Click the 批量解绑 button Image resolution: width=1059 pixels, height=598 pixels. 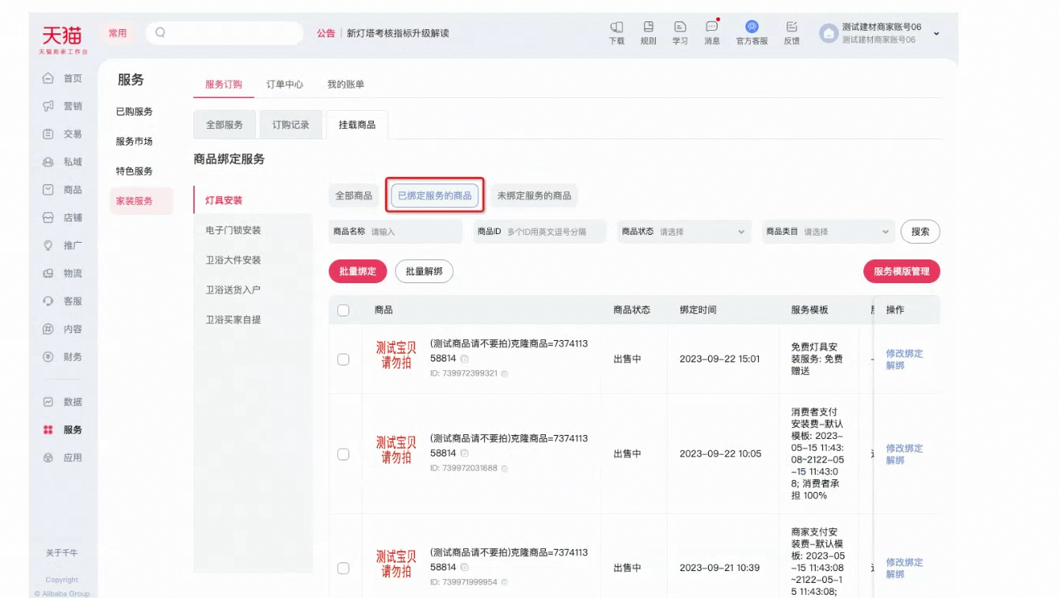tap(424, 271)
